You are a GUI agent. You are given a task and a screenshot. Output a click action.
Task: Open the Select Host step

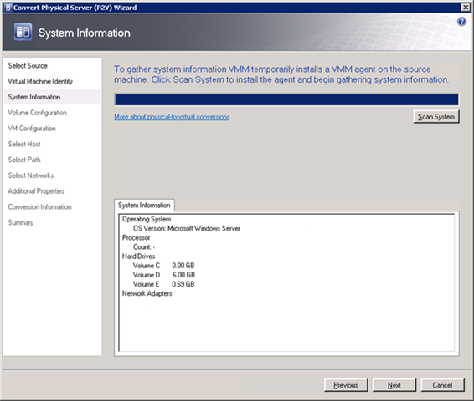click(24, 145)
